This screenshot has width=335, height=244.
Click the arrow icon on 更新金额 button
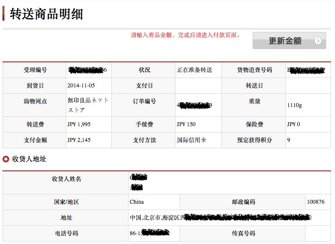click(x=318, y=41)
